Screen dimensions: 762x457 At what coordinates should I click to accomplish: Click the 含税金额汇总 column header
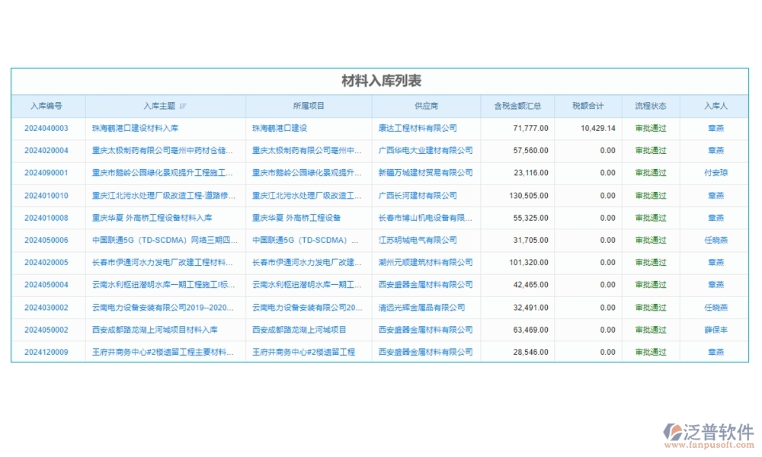click(x=515, y=106)
